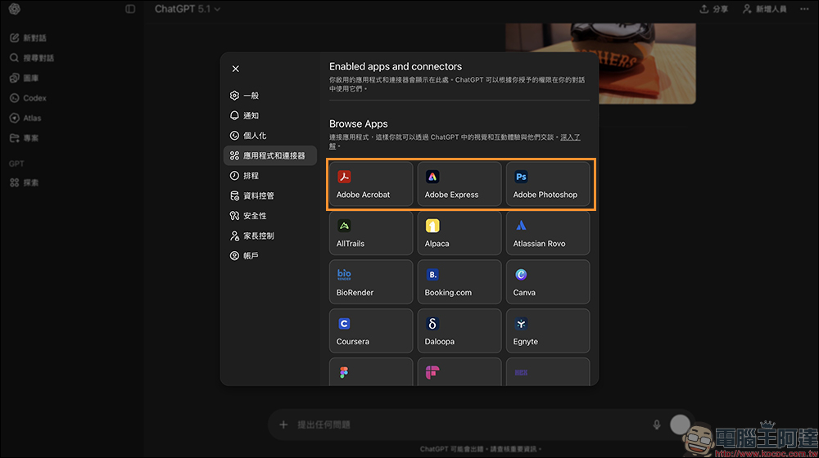Click the Figma icon app card
Viewport: 819px width, 458px height.
(371, 372)
